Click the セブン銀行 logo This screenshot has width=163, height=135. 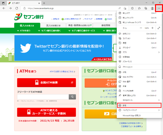pos(29,17)
